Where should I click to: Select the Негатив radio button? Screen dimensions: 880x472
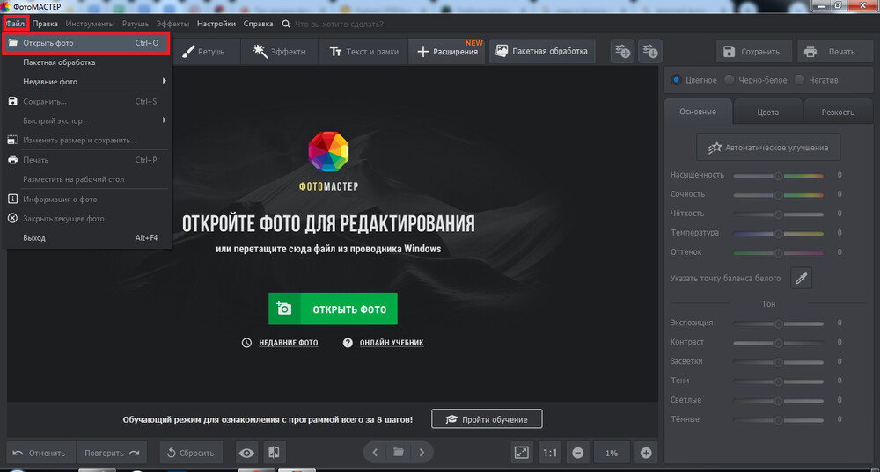pos(799,80)
